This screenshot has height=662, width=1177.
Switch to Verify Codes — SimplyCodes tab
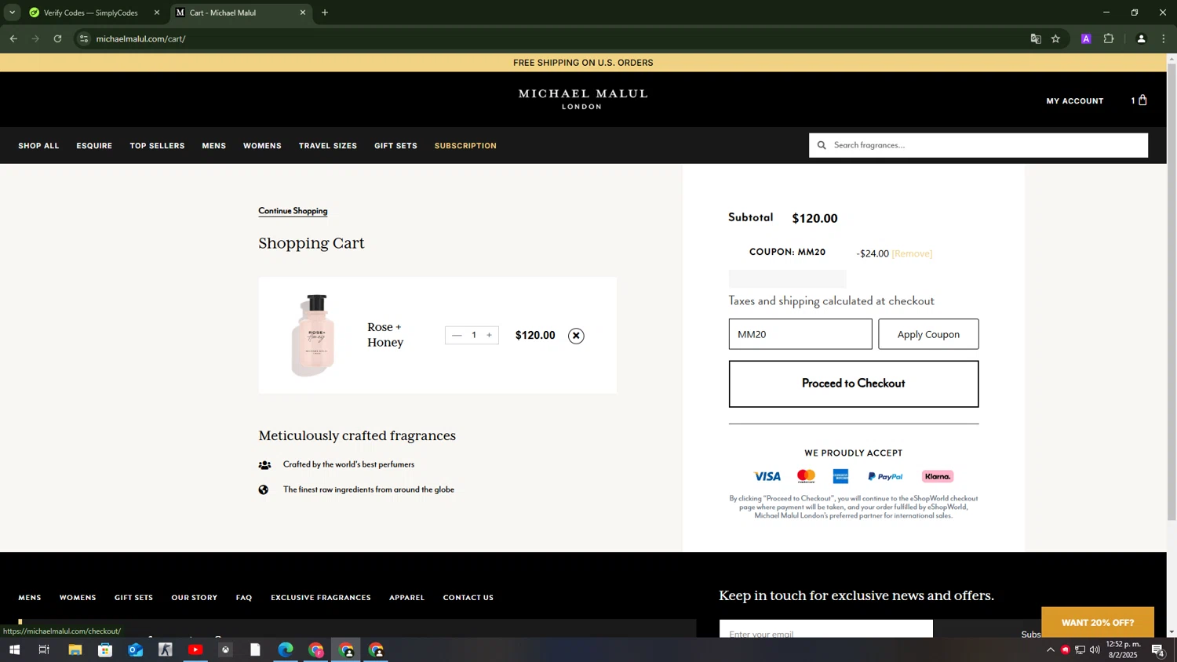(91, 13)
